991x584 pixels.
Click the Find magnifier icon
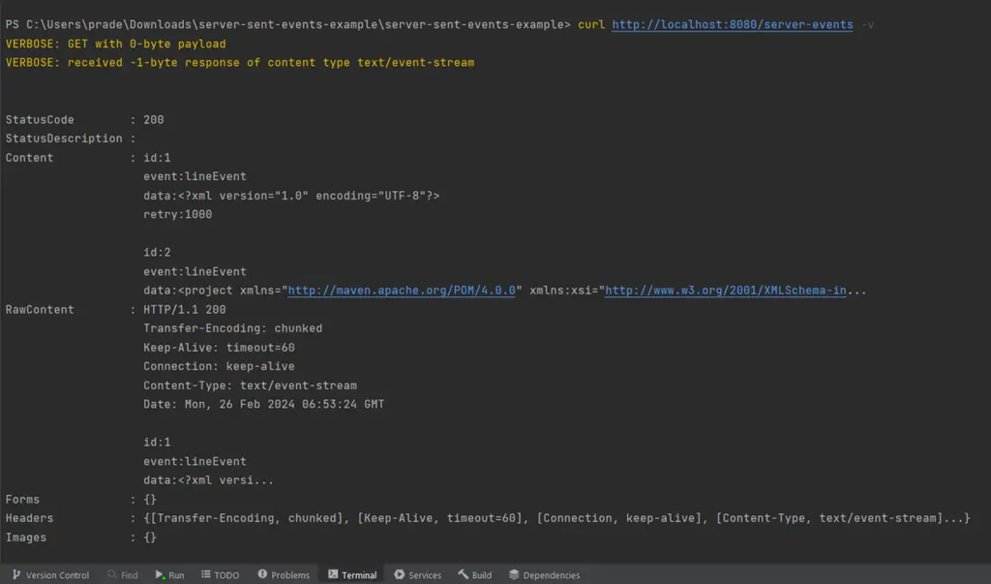[x=112, y=575]
